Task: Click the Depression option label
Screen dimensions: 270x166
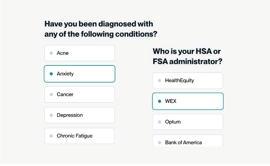Action: [70, 115]
